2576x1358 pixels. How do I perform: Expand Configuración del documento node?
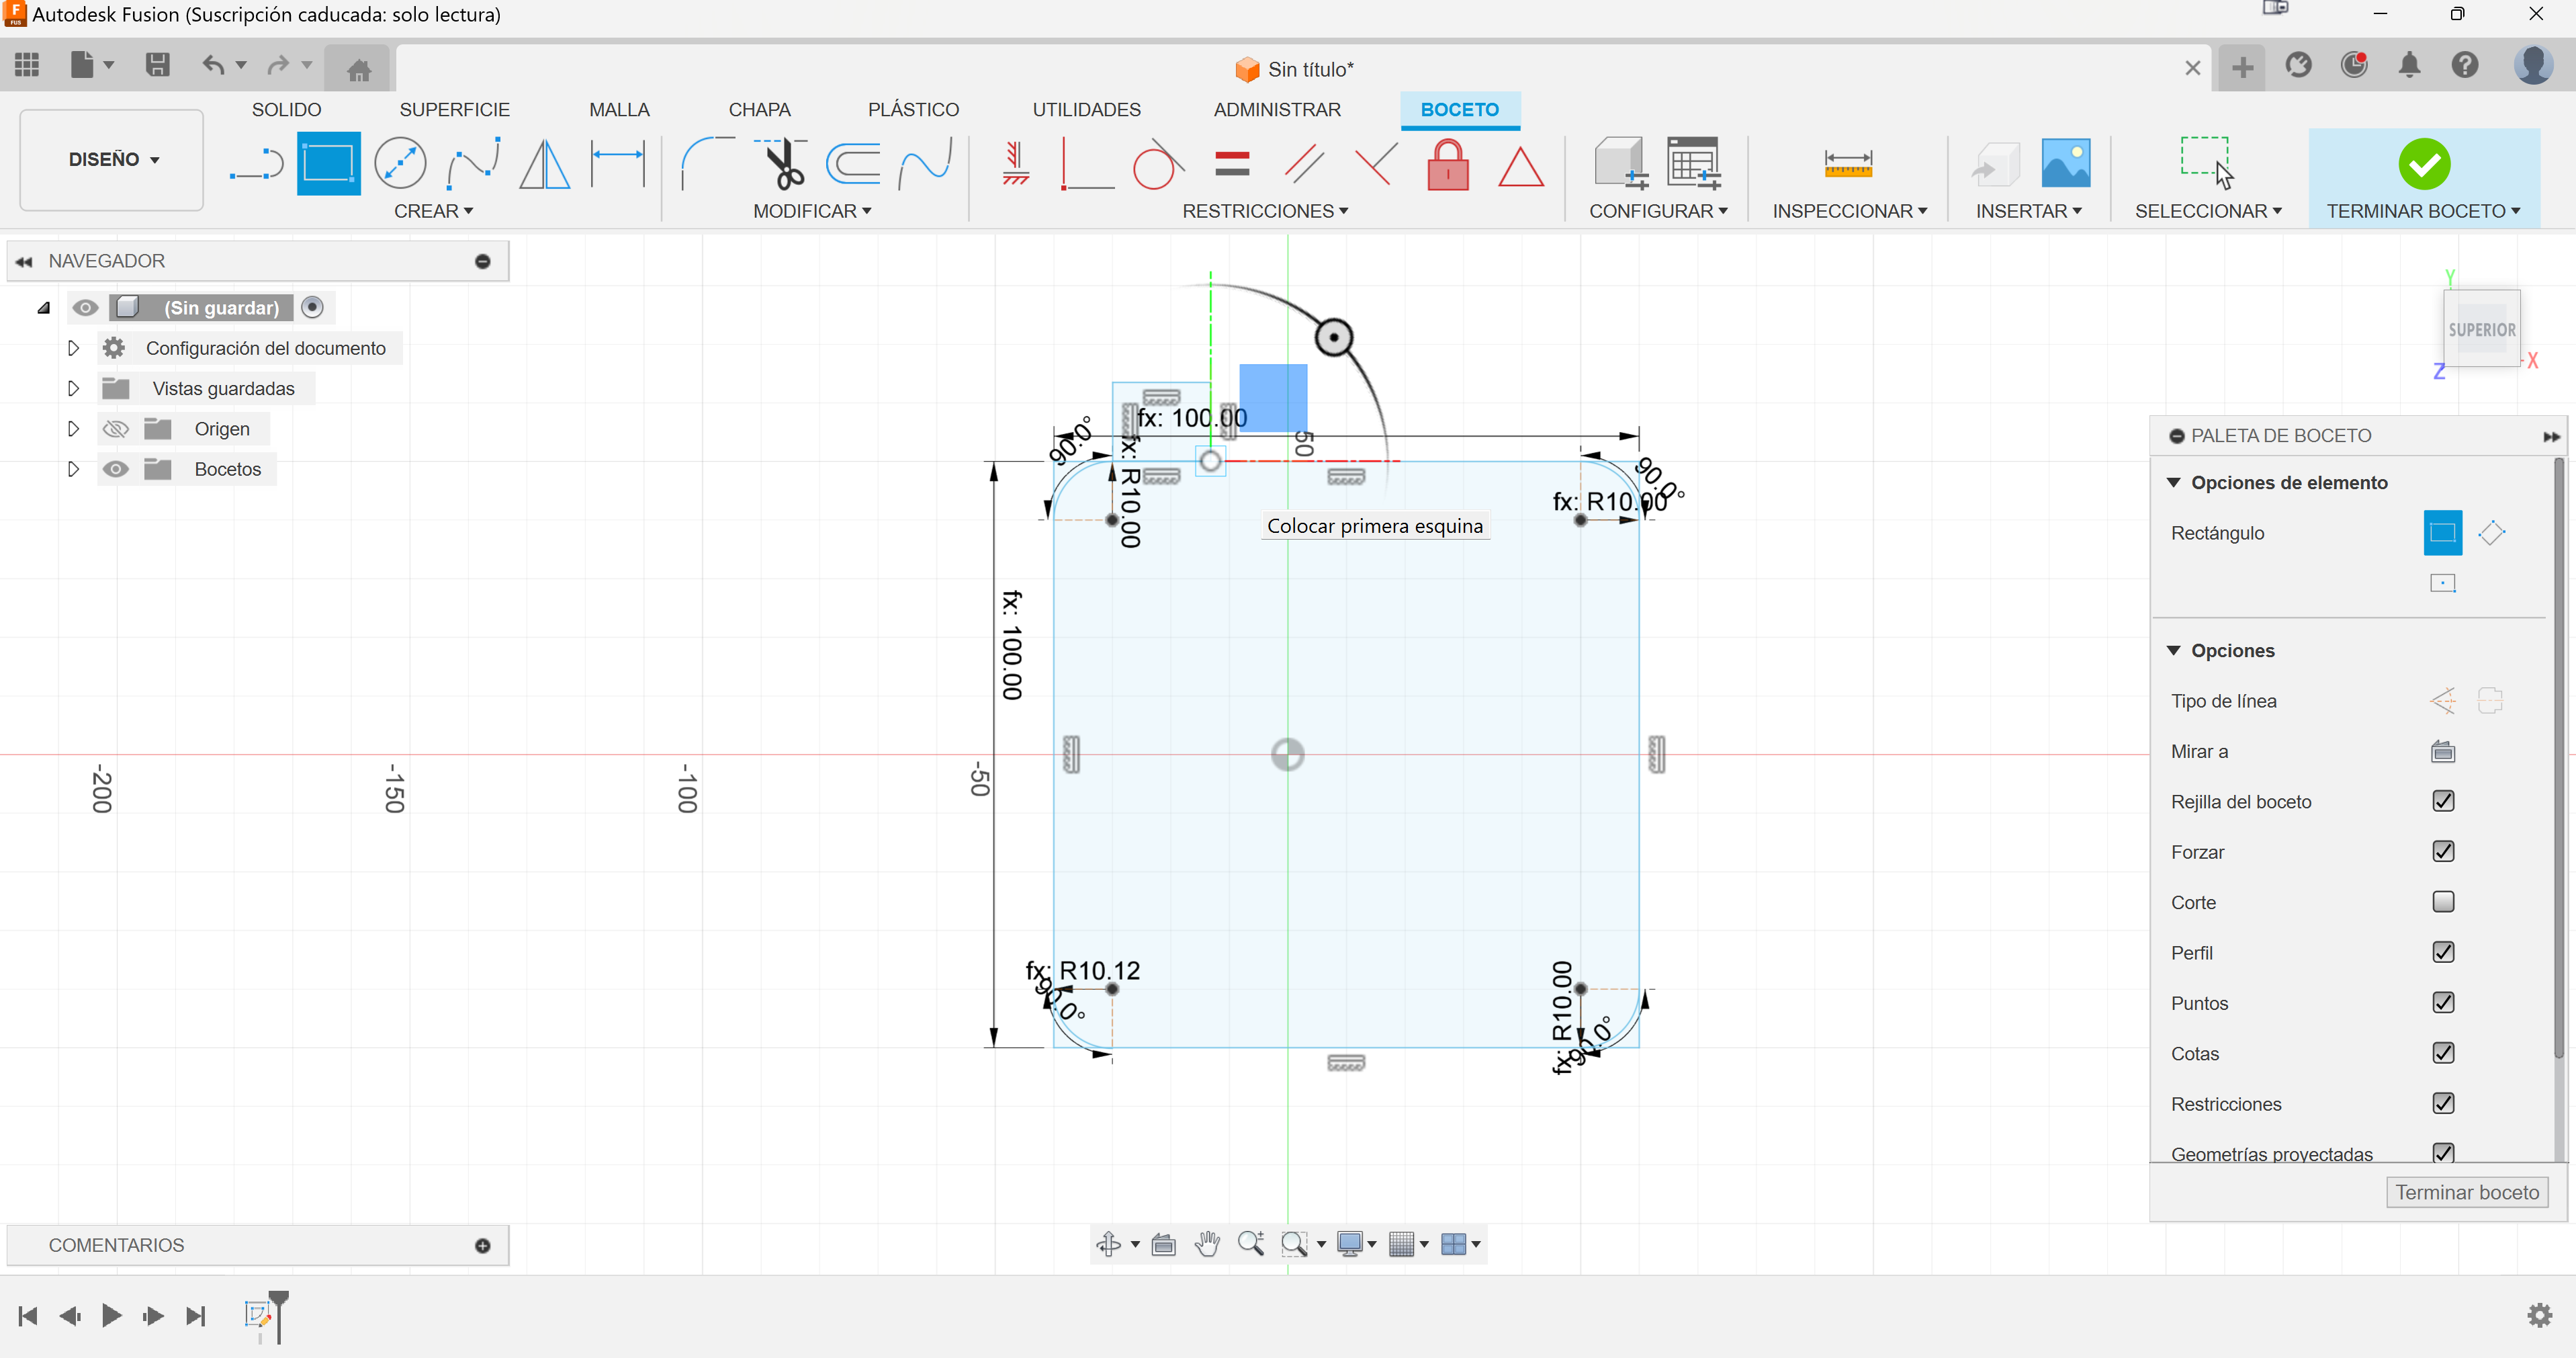[x=73, y=348]
